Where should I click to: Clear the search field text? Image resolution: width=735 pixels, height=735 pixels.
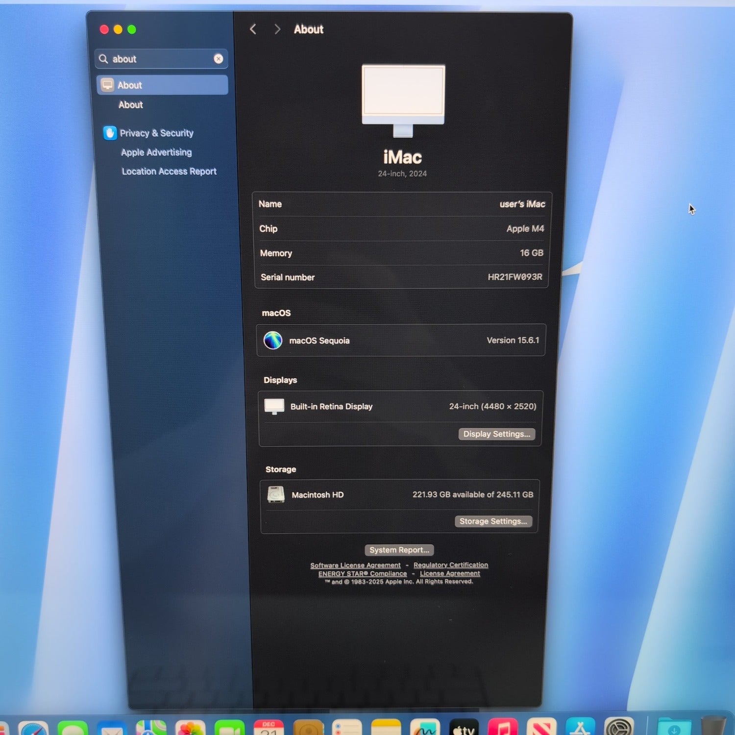pos(218,59)
